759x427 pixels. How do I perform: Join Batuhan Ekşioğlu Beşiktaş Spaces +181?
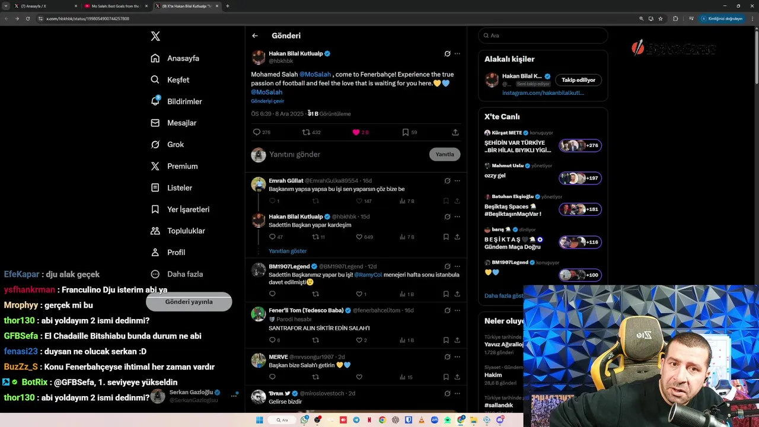point(580,209)
